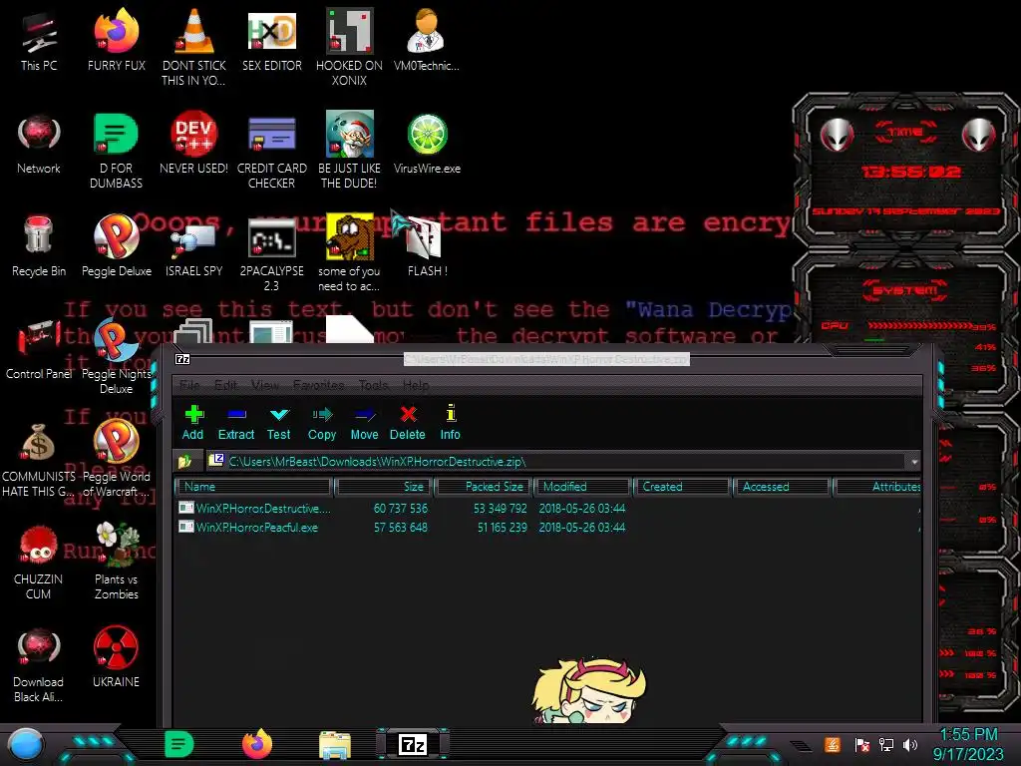The height and width of the screenshot is (766, 1021).
Task: Select FLASH ! desktop icon
Action: coord(427,247)
